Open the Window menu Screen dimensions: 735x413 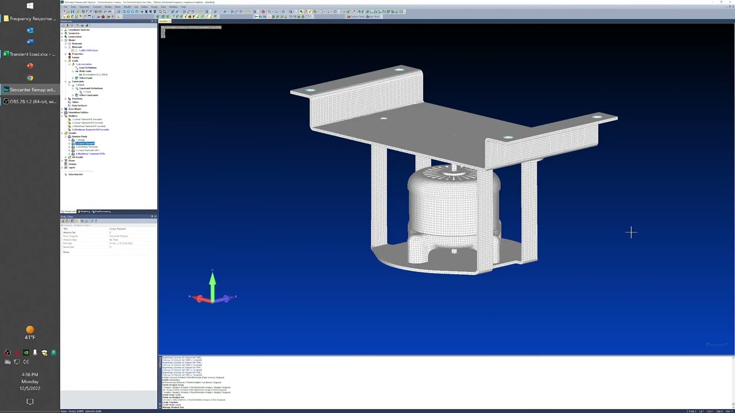coord(173,7)
